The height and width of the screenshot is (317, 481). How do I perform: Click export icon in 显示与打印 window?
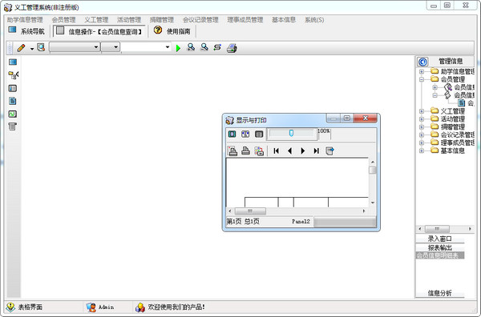(x=329, y=150)
